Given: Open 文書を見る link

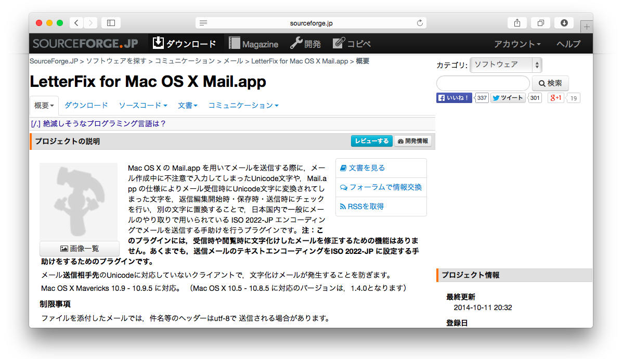Looking at the screenshot, I should 362,168.
